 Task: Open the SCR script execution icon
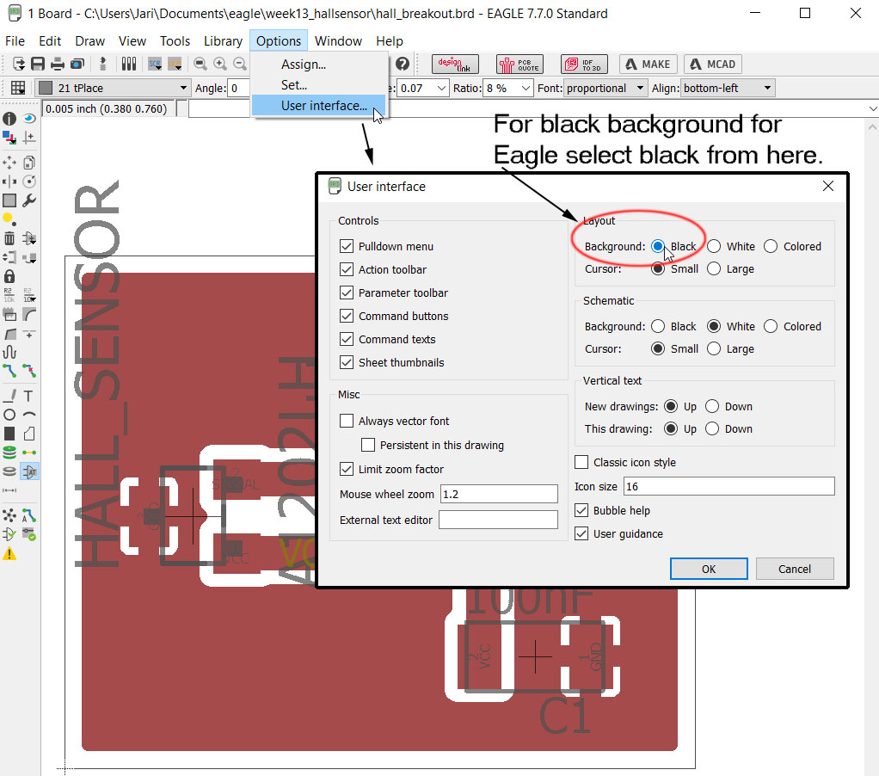point(155,64)
